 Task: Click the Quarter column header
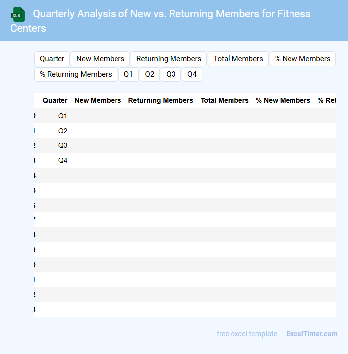coord(55,100)
